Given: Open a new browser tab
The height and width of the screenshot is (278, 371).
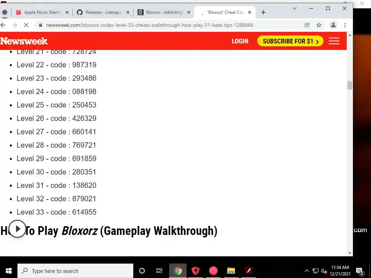Looking at the screenshot, I should [x=263, y=12].
